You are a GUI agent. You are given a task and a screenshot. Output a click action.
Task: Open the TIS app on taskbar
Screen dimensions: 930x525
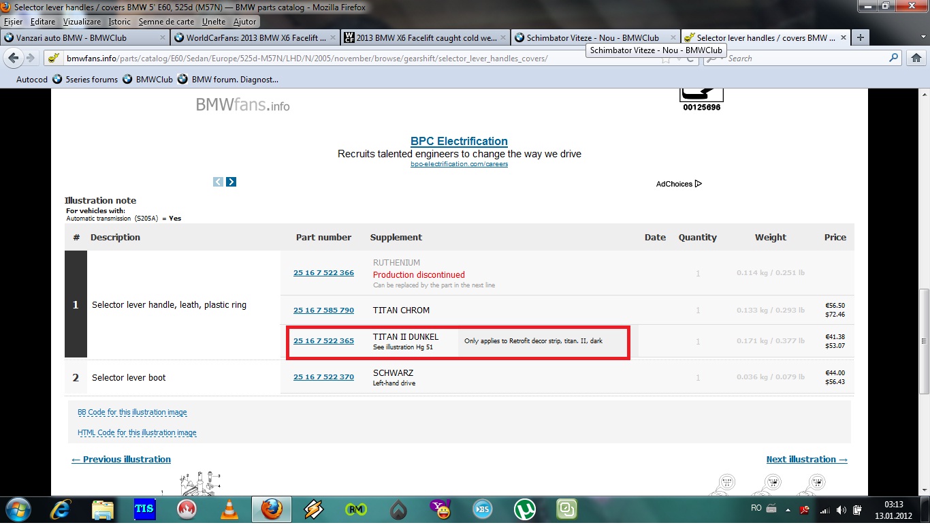pos(144,510)
